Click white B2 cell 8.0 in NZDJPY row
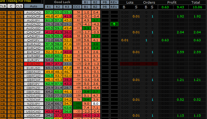 (96, 103)
